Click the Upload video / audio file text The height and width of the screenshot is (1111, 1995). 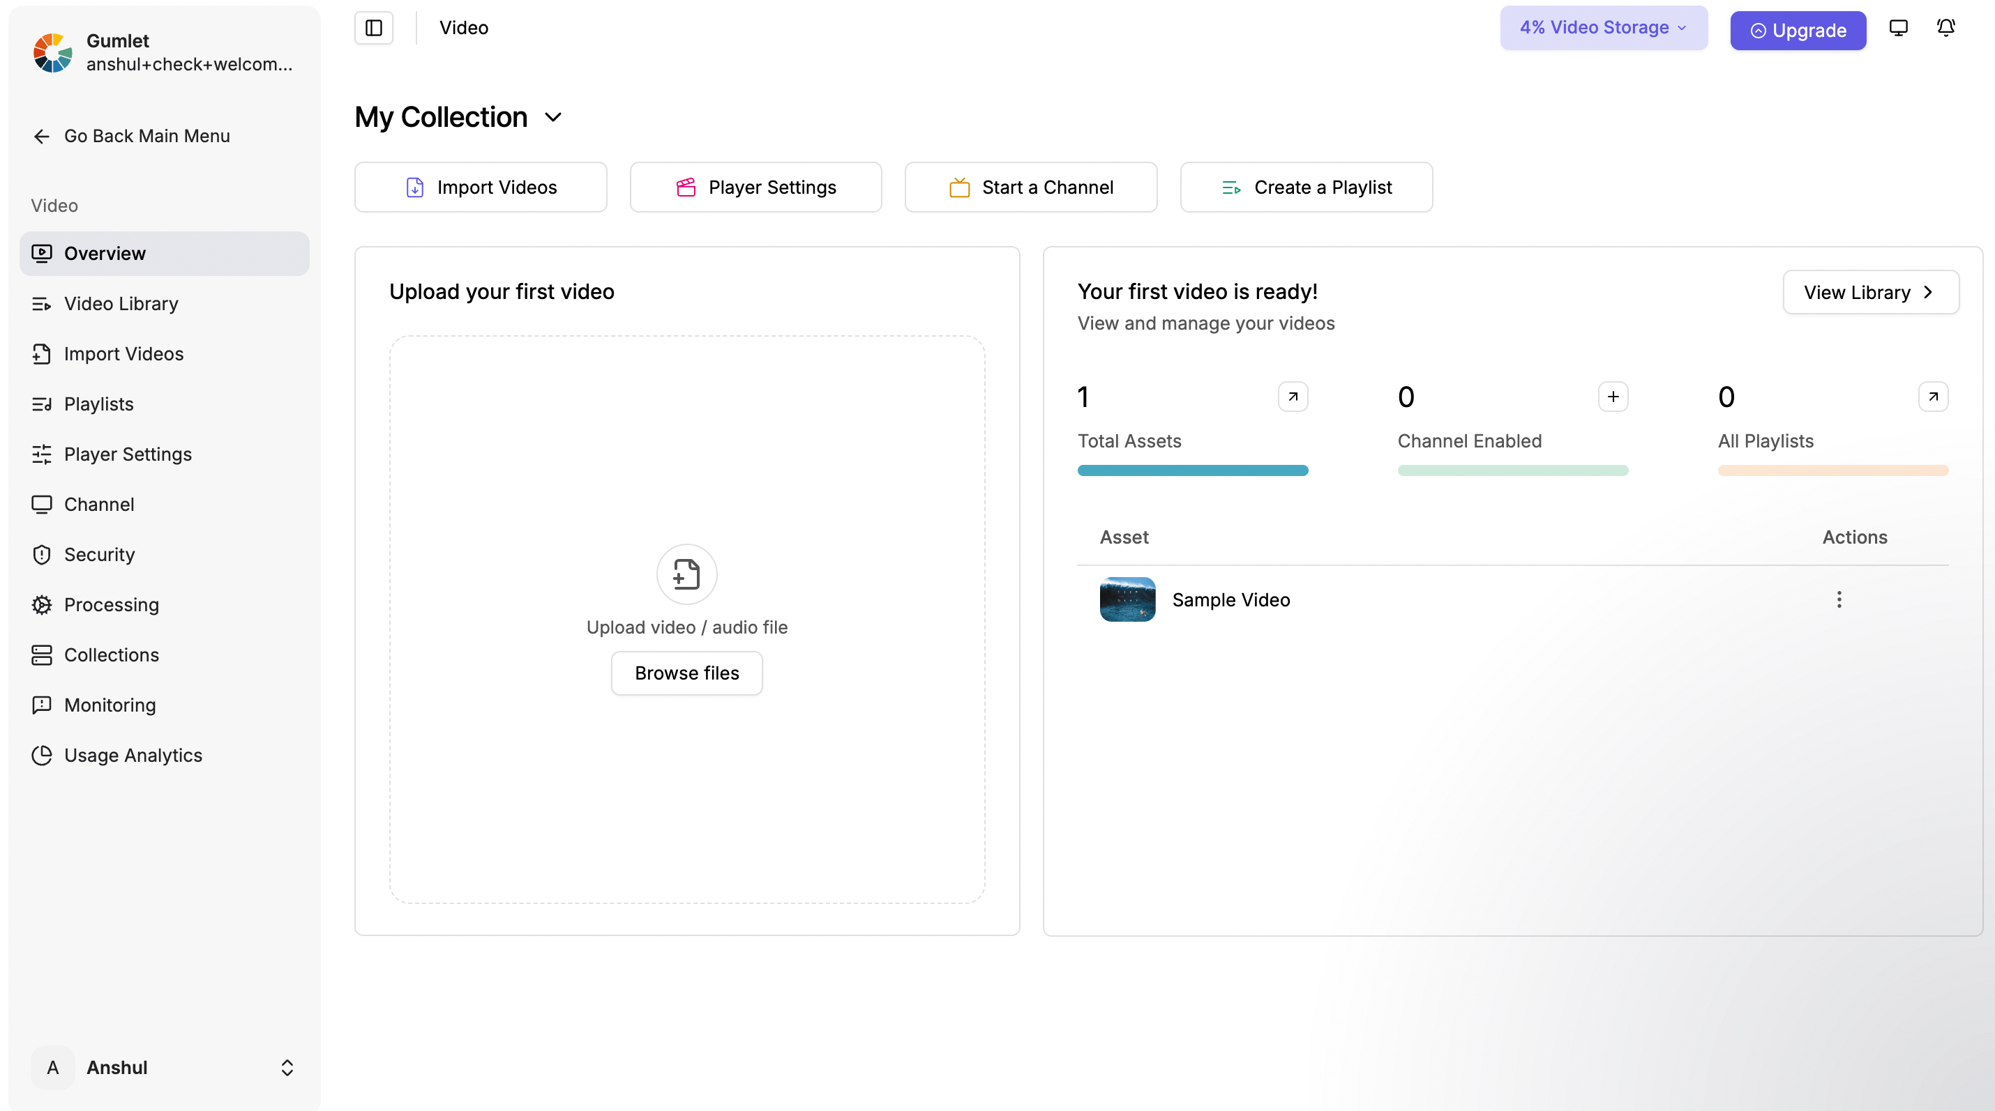(x=686, y=627)
